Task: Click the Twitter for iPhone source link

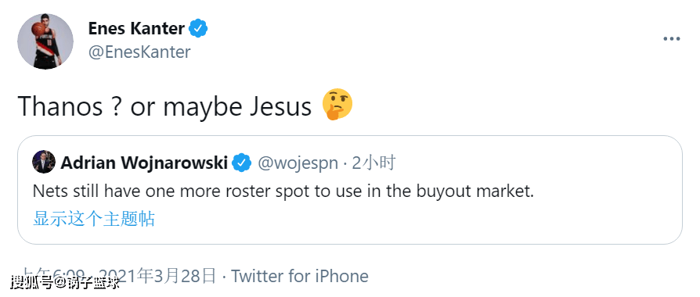Action: (300, 277)
